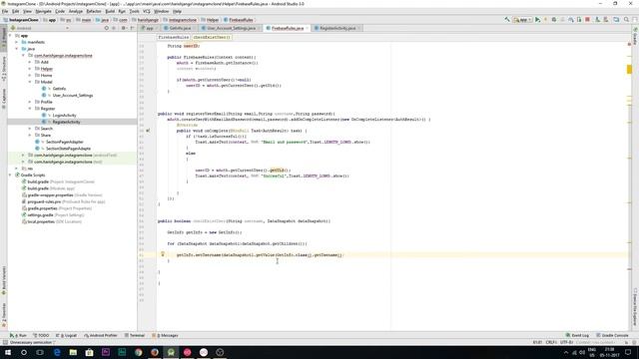Expand the Home package arrow

coord(30,76)
